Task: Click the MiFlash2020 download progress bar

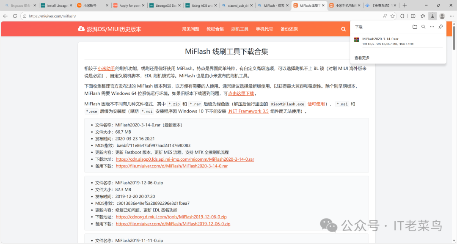Action: (x=402, y=47)
